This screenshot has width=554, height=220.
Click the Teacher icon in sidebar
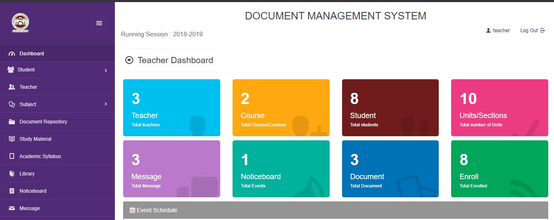click(12, 87)
